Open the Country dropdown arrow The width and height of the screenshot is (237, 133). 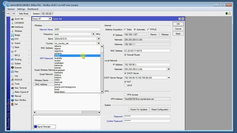click(x=99, y=43)
